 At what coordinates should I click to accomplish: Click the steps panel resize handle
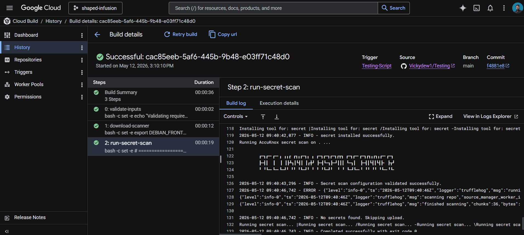(221, 159)
